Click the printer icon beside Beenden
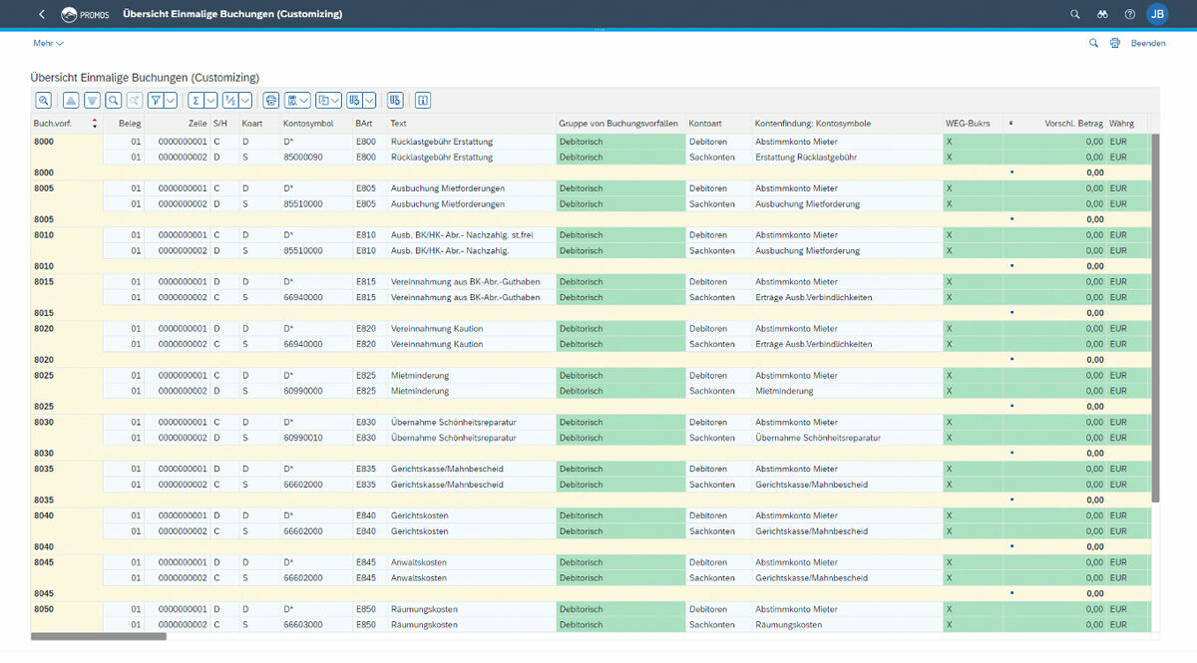The image size is (1197, 663). [1115, 43]
